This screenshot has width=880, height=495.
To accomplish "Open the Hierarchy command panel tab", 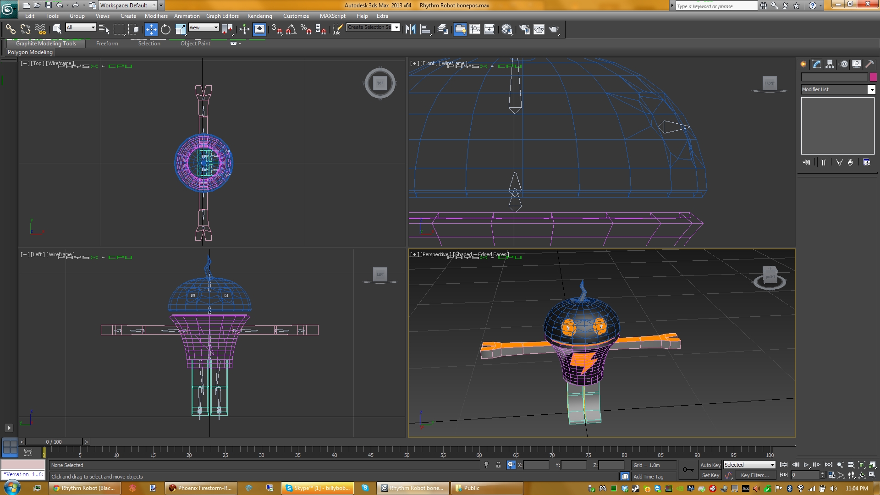I will 830,64.
